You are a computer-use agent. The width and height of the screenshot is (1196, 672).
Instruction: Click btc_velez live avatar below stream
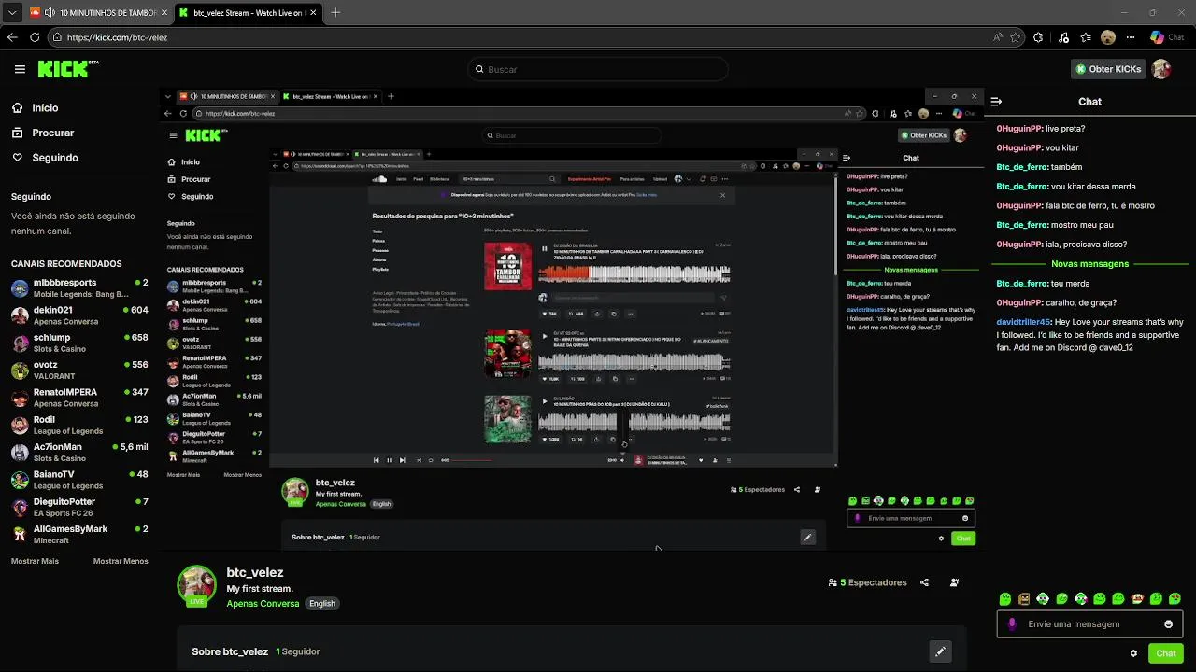(x=197, y=586)
